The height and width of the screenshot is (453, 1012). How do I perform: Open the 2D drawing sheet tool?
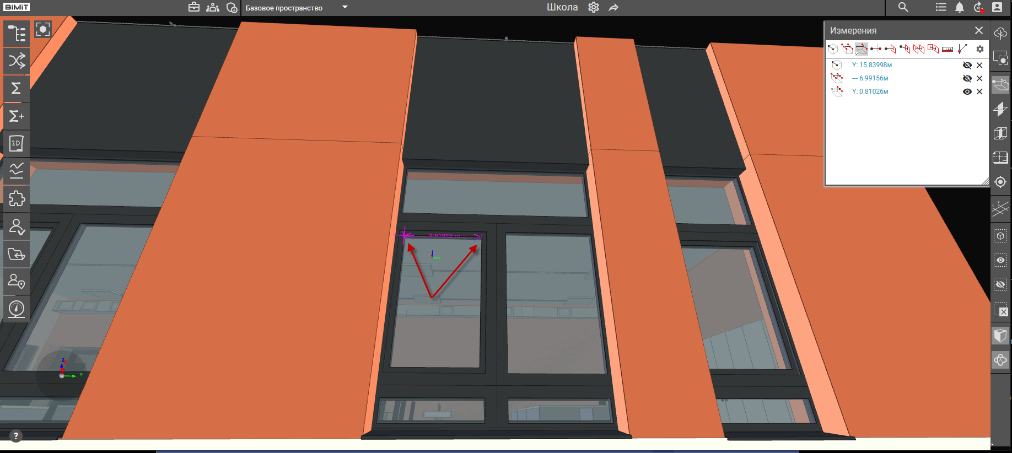click(x=17, y=143)
